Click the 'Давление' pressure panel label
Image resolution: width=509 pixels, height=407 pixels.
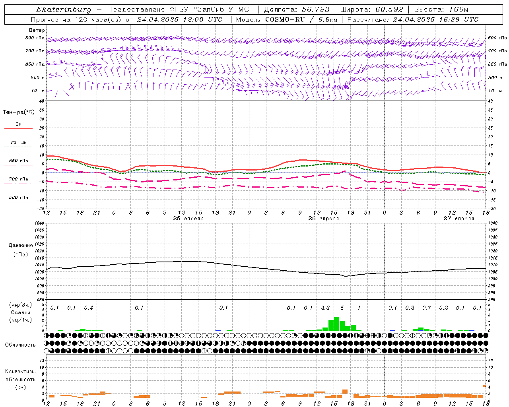(21, 246)
